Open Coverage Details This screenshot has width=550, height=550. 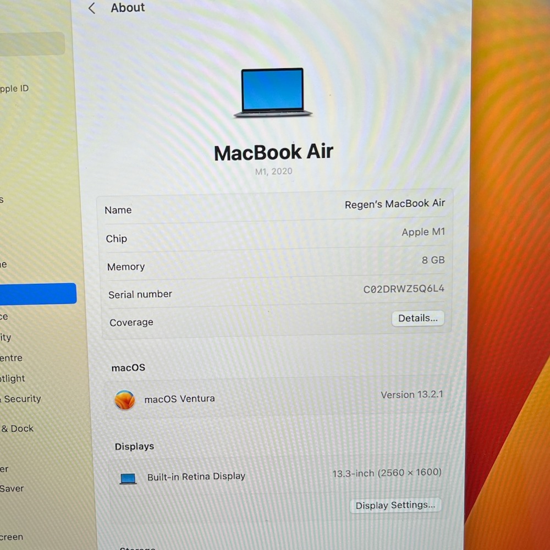[x=418, y=318]
